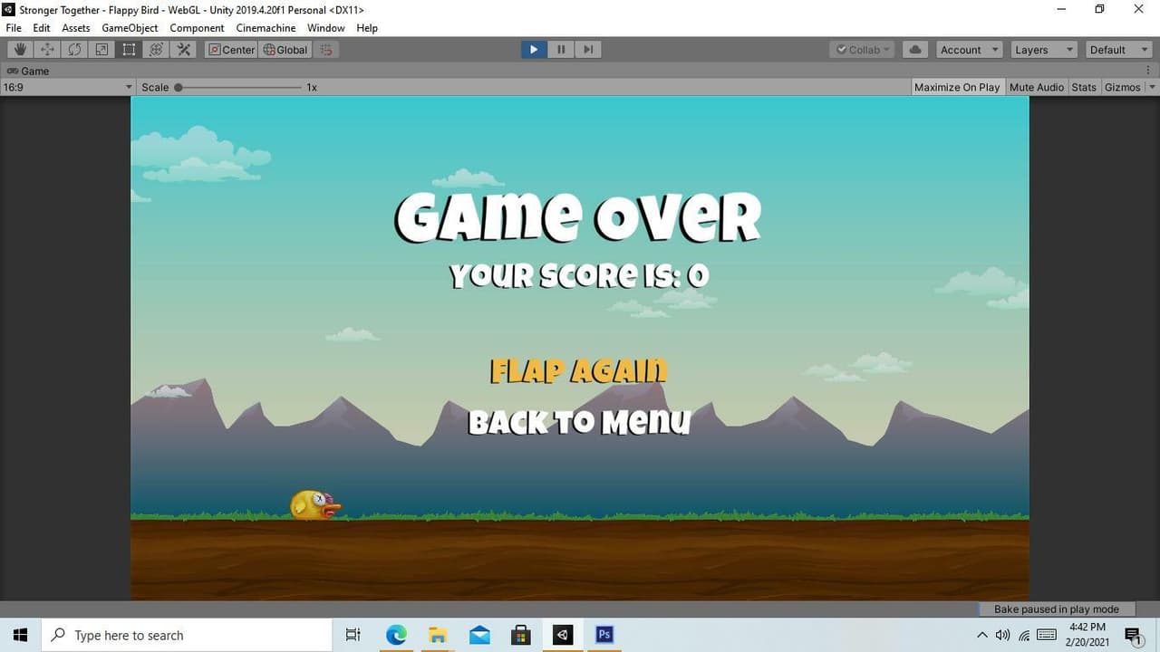Open the touch keyboard tray icon

1047,635
